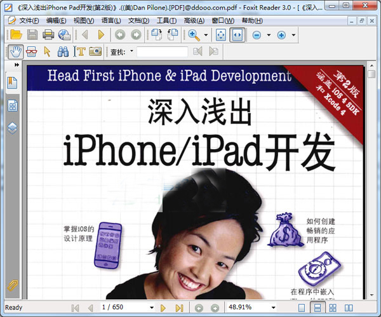This screenshot has height=317, width=381.
Task: Click the red glasses reading tool
Action: coord(31,51)
